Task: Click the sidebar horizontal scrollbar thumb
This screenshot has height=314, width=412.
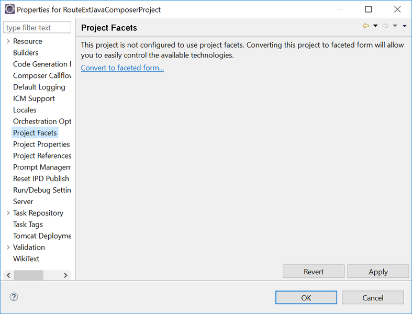Action: click(x=29, y=275)
